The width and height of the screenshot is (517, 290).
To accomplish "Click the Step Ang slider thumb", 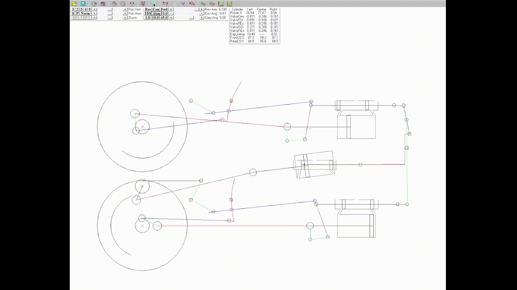I will (191, 18).
